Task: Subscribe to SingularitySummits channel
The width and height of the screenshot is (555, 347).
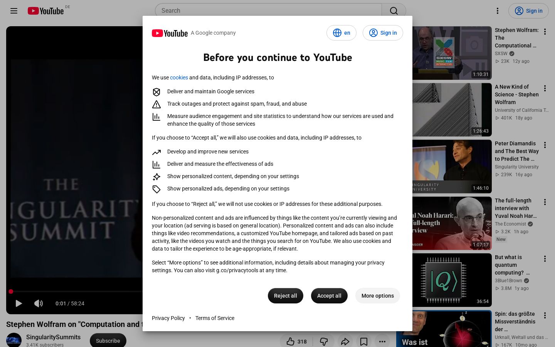Action: point(108,341)
